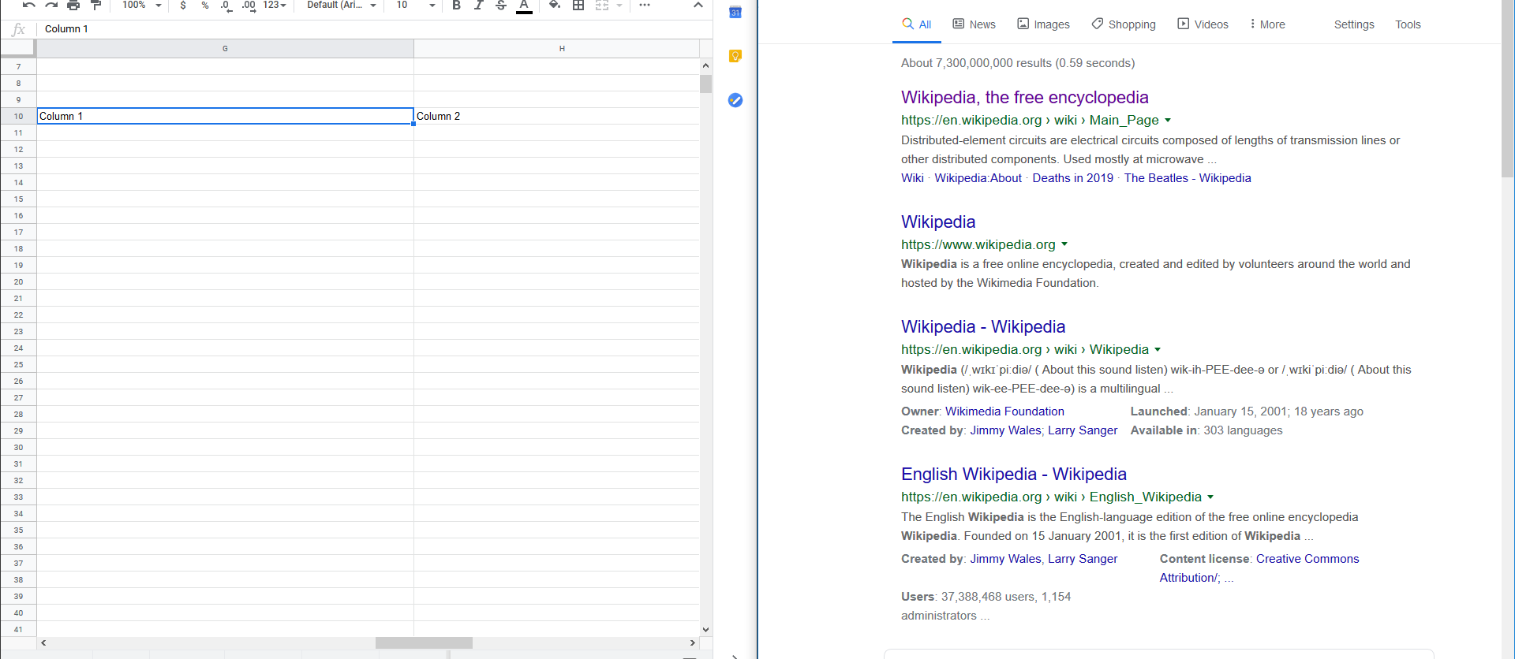Format selection as percent
The width and height of the screenshot is (1515, 659).
click(205, 5)
